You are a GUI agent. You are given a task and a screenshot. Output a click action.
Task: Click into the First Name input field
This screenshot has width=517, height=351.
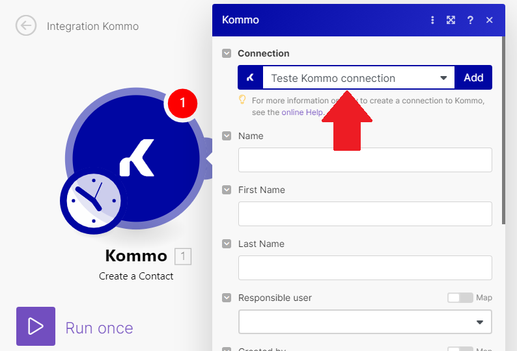click(365, 214)
